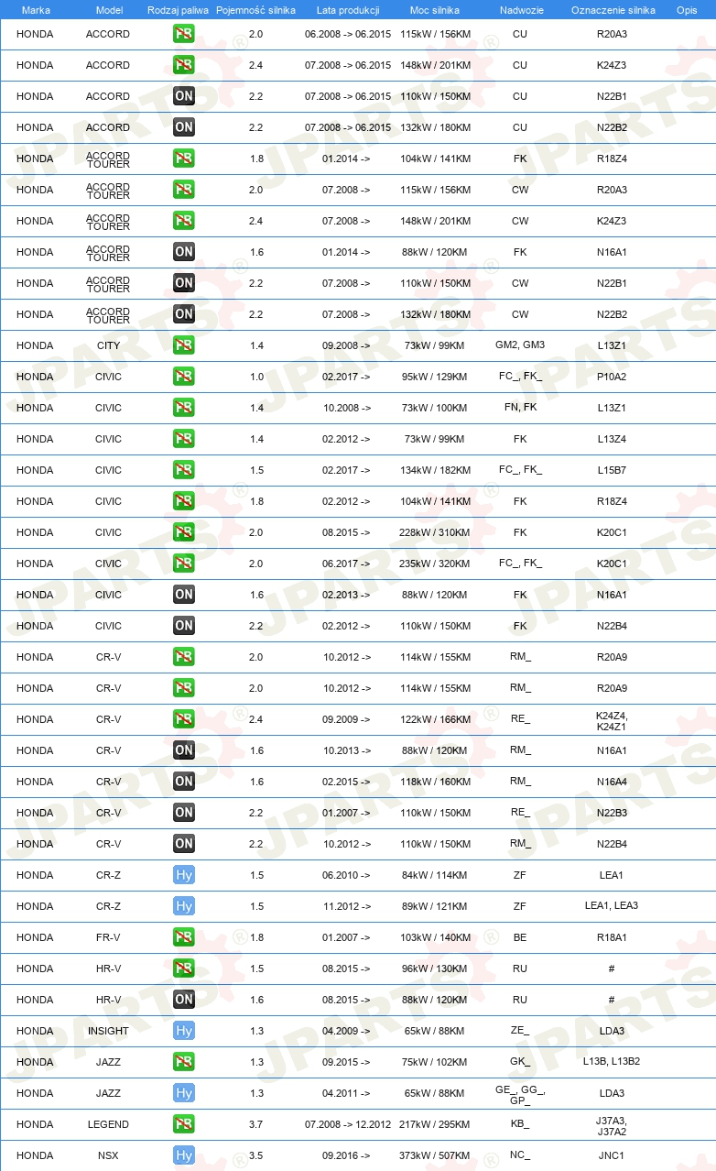Click the Lata produkcji column header
This screenshot has width=716, height=1171.
pos(348,10)
